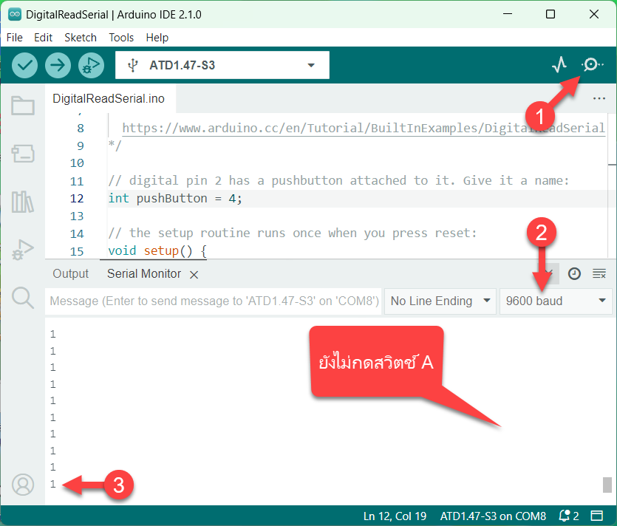
Task: Open the Serial Plotter icon
Action: 559,64
